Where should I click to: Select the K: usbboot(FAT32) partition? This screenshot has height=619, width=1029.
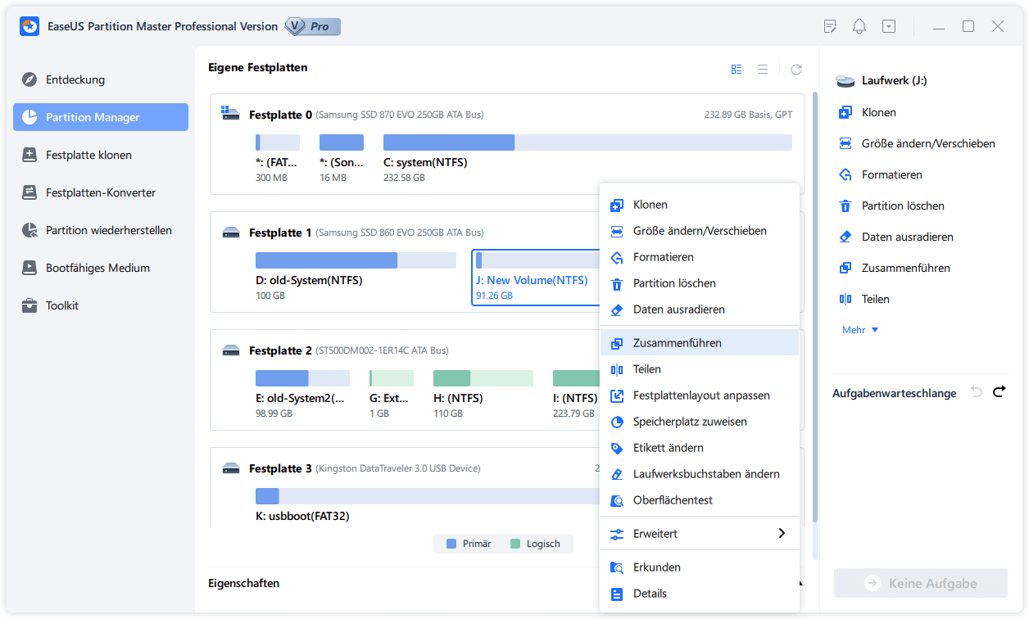428,506
